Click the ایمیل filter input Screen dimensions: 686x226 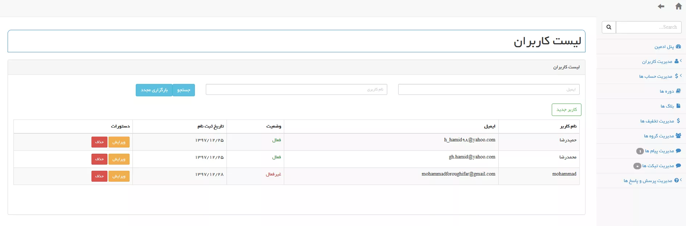click(x=489, y=89)
